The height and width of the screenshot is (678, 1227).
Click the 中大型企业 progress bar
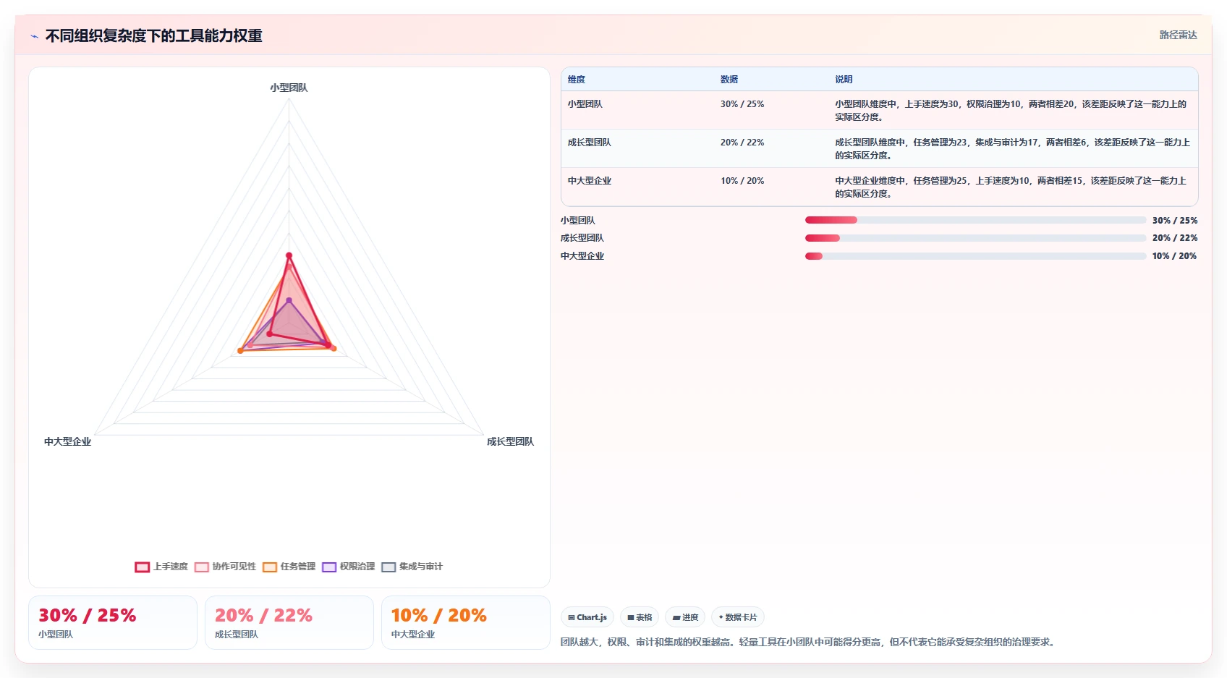[x=975, y=256]
